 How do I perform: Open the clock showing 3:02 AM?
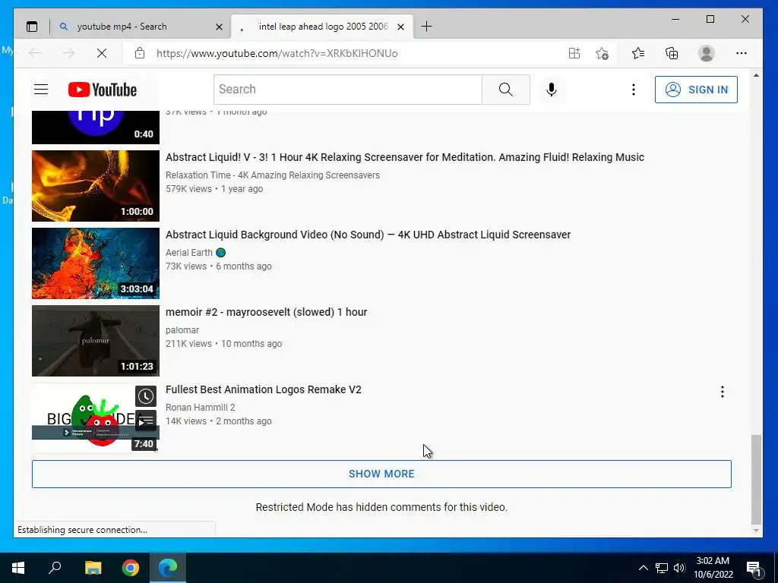tap(713, 568)
